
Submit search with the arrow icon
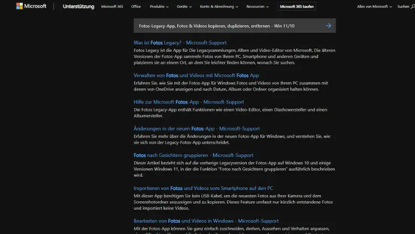pyautogui.click(x=329, y=26)
